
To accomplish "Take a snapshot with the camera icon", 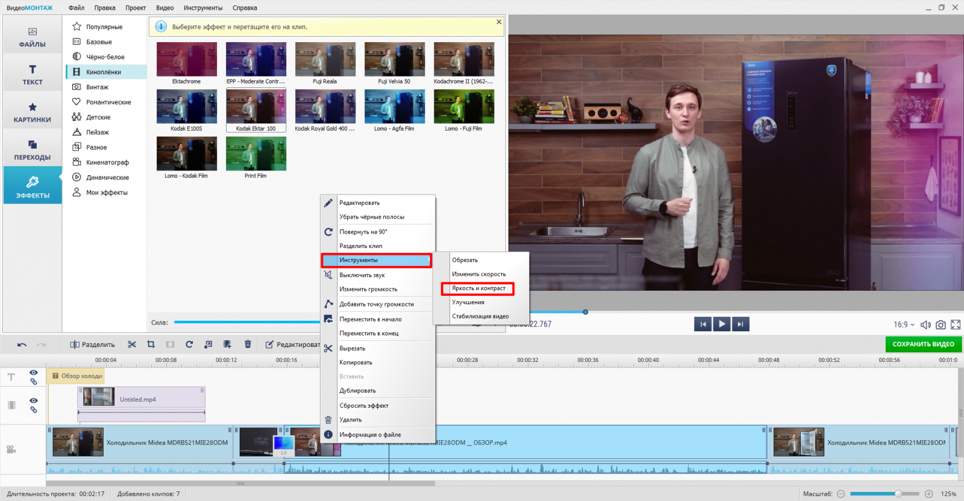I will 941,325.
